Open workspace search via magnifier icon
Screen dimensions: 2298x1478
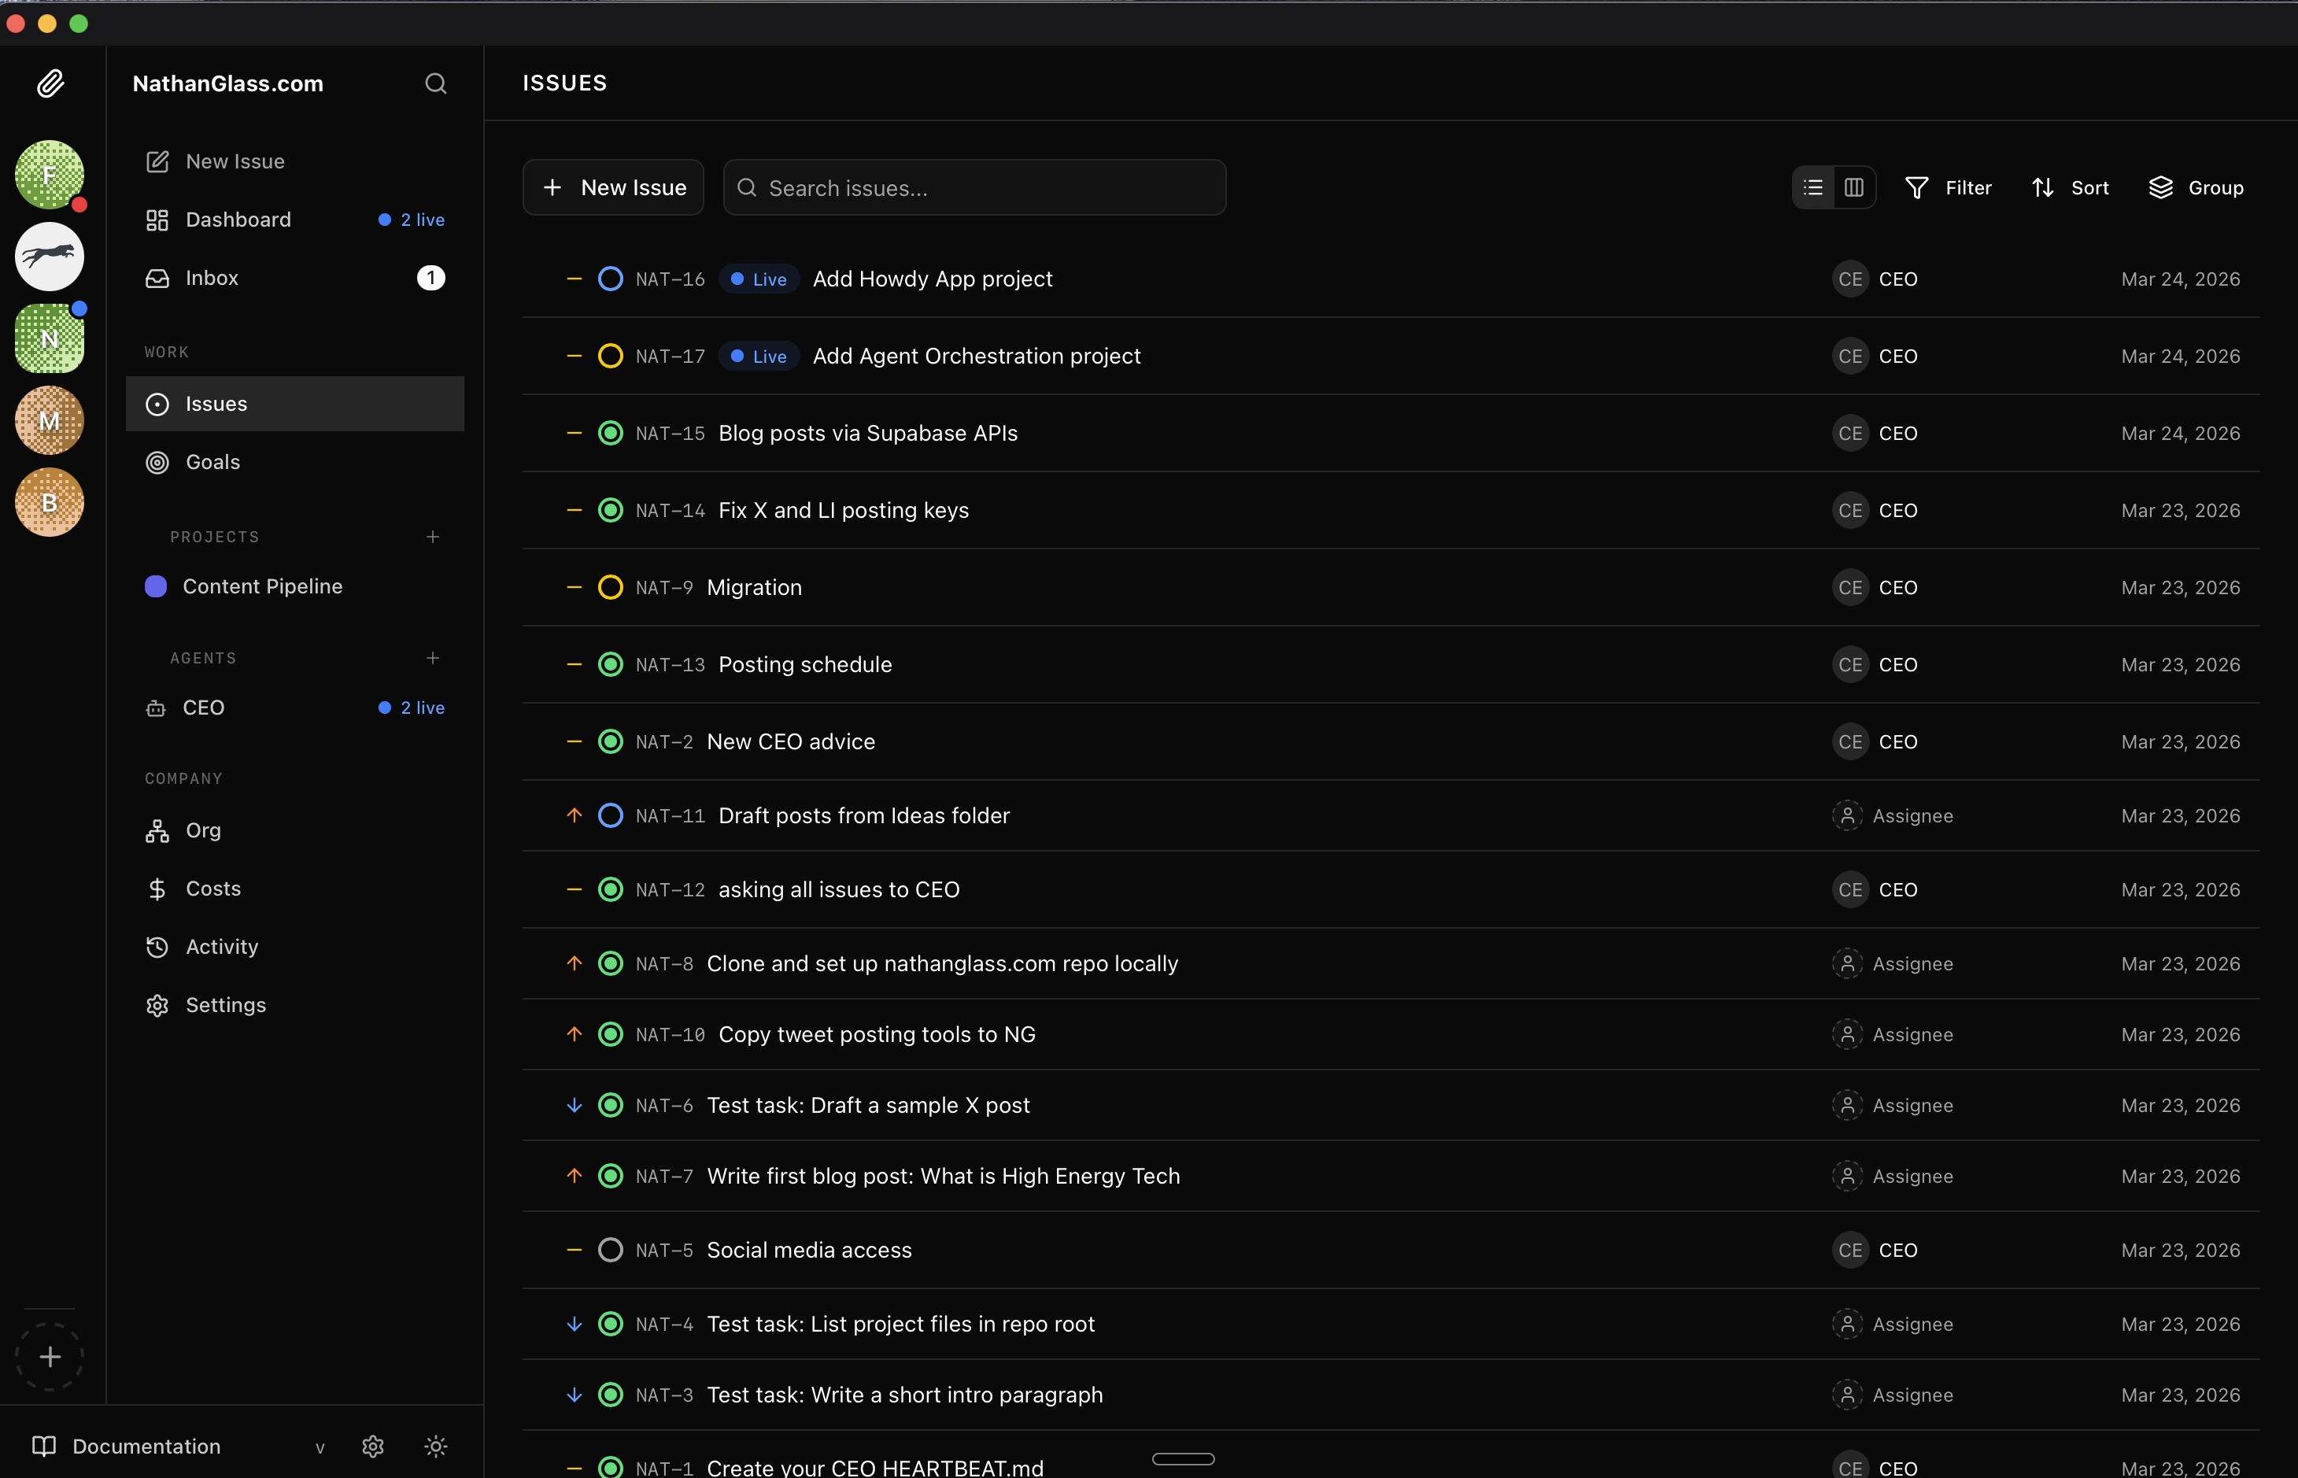(436, 83)
